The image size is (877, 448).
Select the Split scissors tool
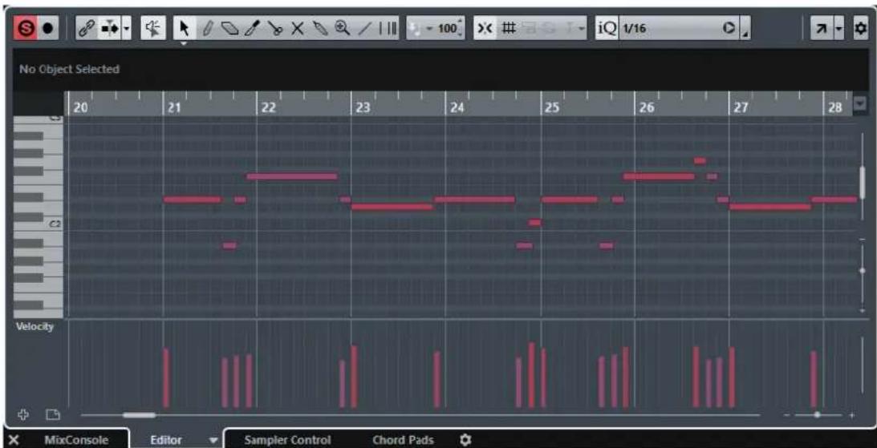click(x=274, y=27)
